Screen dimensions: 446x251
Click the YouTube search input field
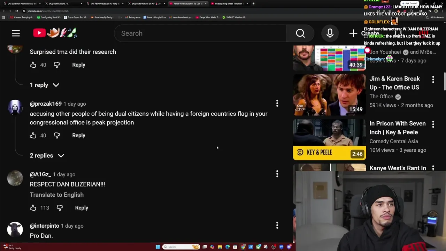pyautogui.click(x=200, y=33)
